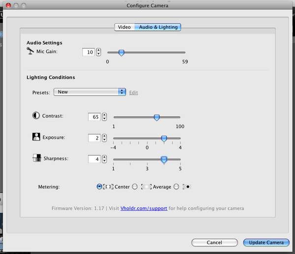Image resolution: width=295 pixels, height=254 pixels.
Task: Click the 100 maximum label under Contrast
Action: (180, 126)
